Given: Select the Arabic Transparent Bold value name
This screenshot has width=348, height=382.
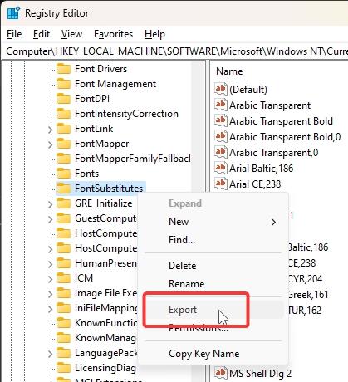Looking at the screenshot, I should [x=281, y=121].
